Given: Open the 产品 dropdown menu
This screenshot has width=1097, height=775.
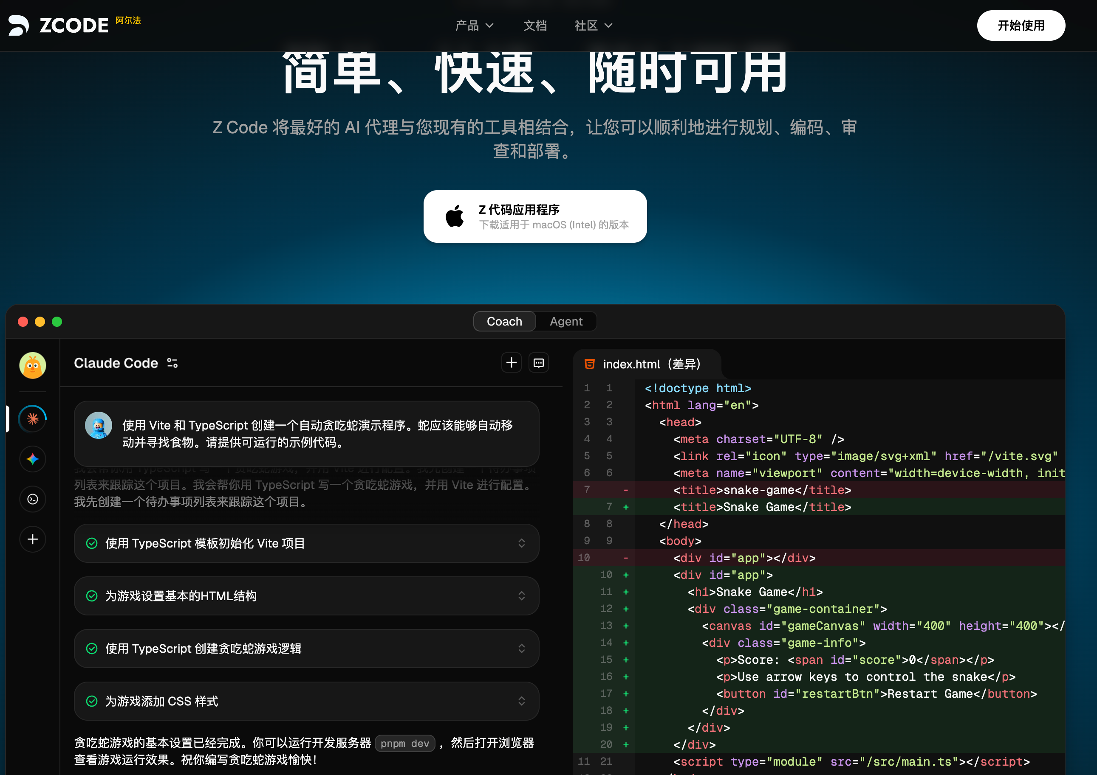Looking at the screenshot, I should (x=473, y=25).
